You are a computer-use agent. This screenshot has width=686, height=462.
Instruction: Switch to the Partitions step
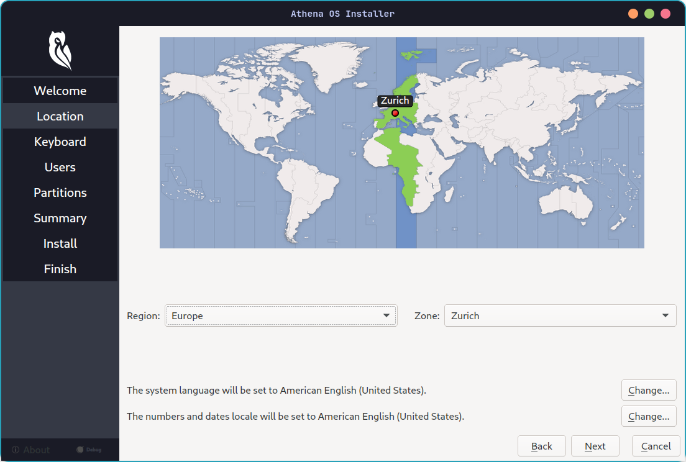pos(60,192)
